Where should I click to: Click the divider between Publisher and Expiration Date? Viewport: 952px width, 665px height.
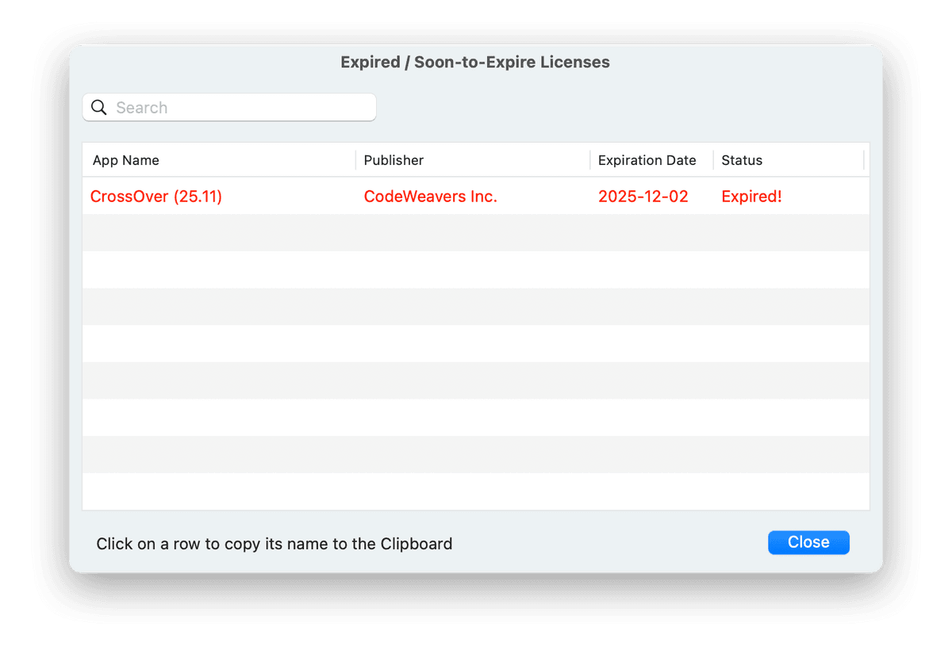[x=590, y=160]
